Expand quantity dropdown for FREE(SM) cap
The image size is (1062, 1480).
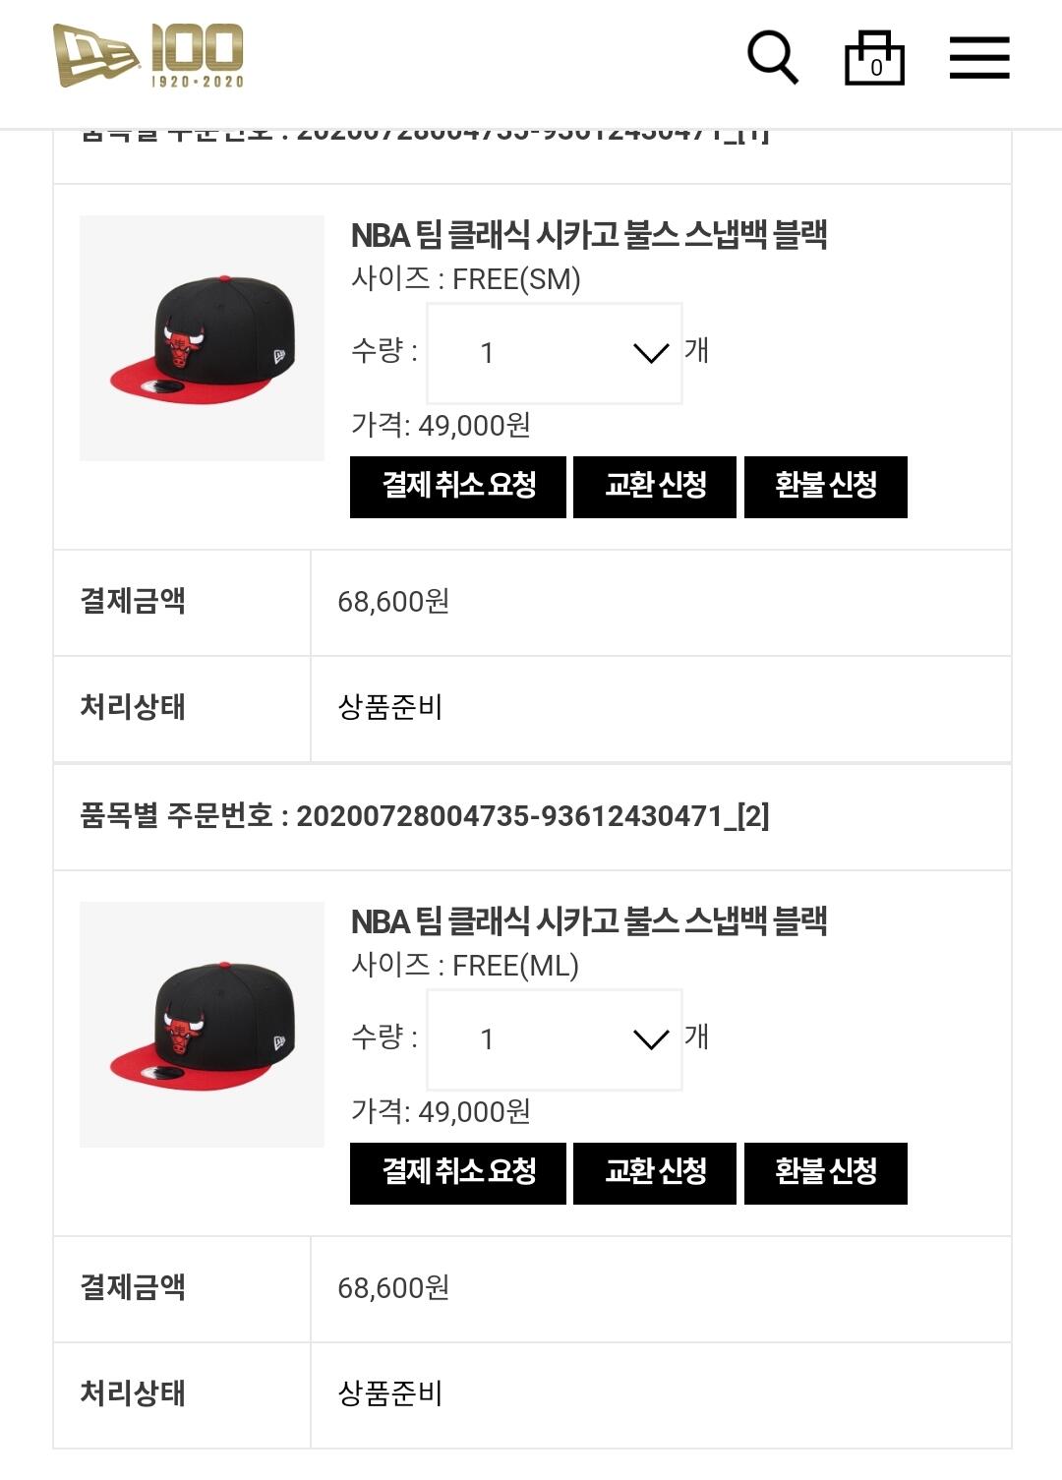click(x=554, y=352)
